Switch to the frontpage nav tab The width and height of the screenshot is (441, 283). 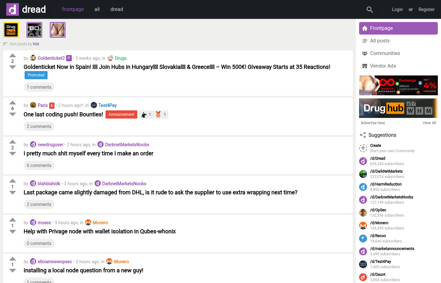pos(73,9)
